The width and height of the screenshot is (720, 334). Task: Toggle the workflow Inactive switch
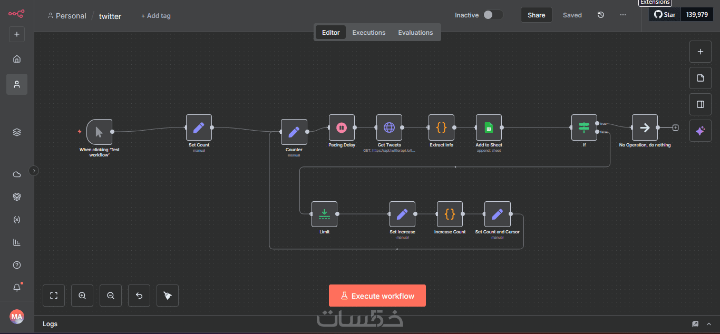coord(493,15)
